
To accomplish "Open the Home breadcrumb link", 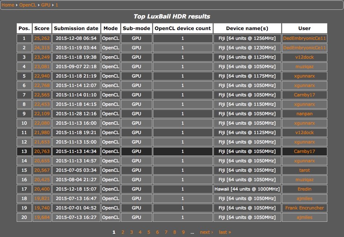I will tap(8, 5).
